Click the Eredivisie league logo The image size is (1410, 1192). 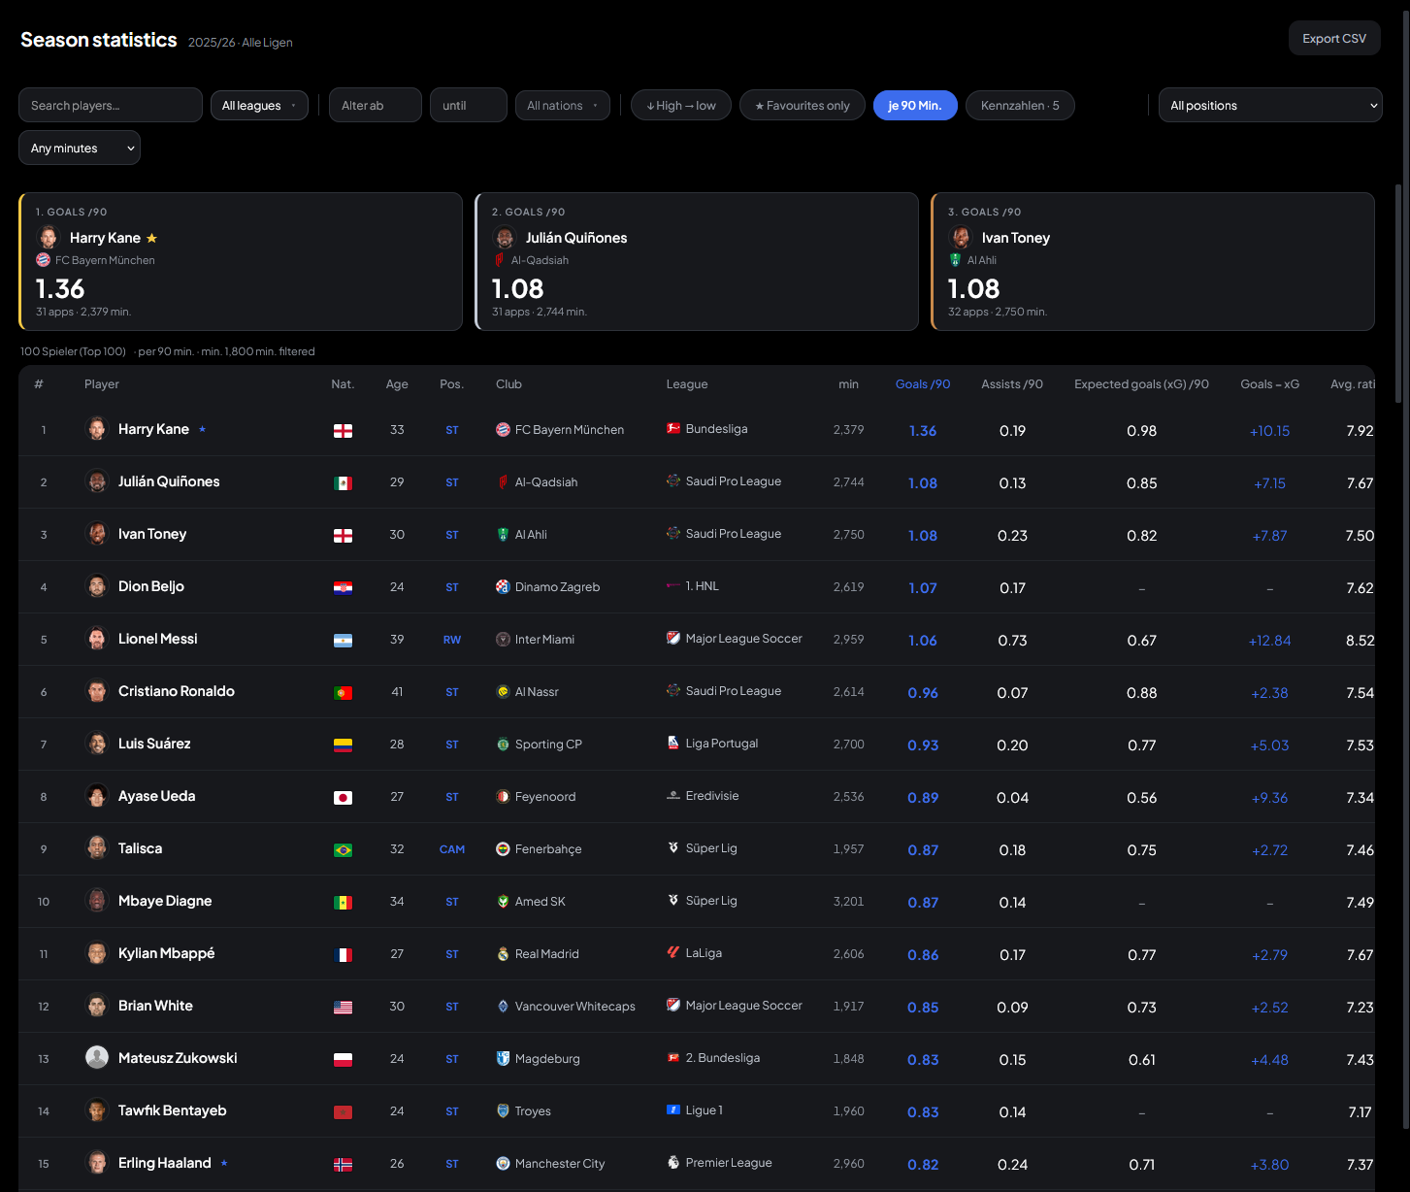pyautogui.click(x=673, y=795)
